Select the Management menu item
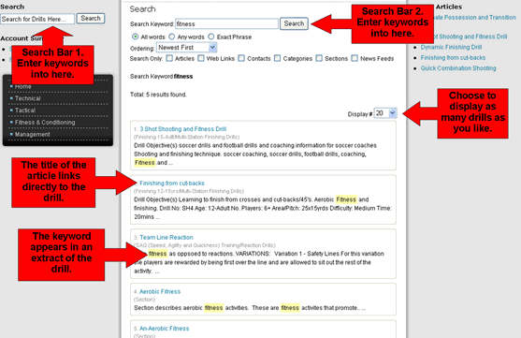Image resolution: width=521 pixels, height=338 pixels. 32,135
